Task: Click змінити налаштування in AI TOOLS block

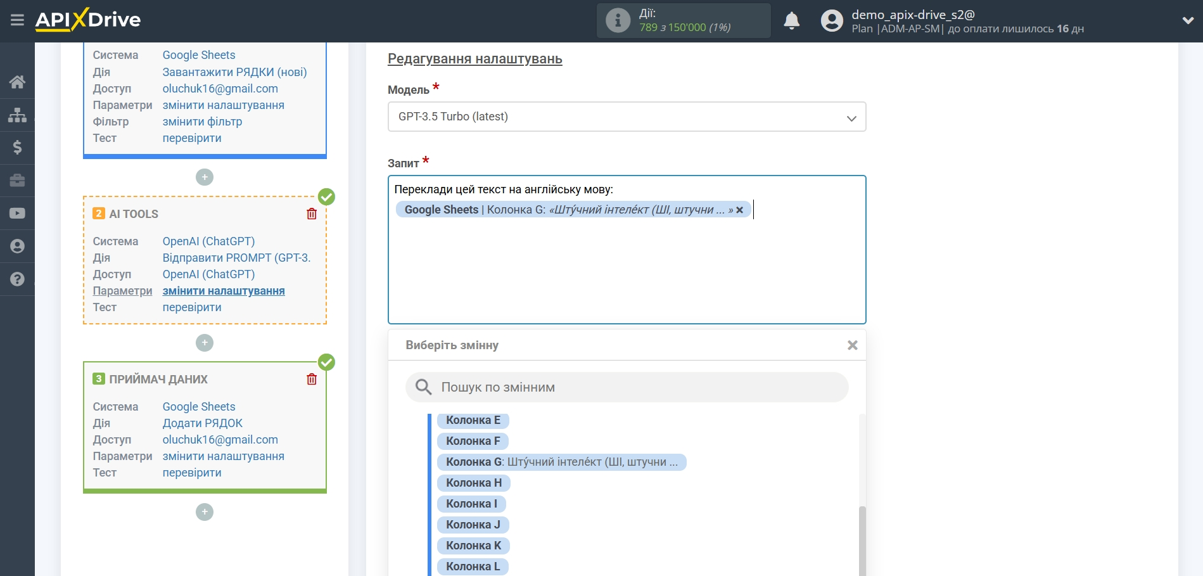Action: [224, 291]
